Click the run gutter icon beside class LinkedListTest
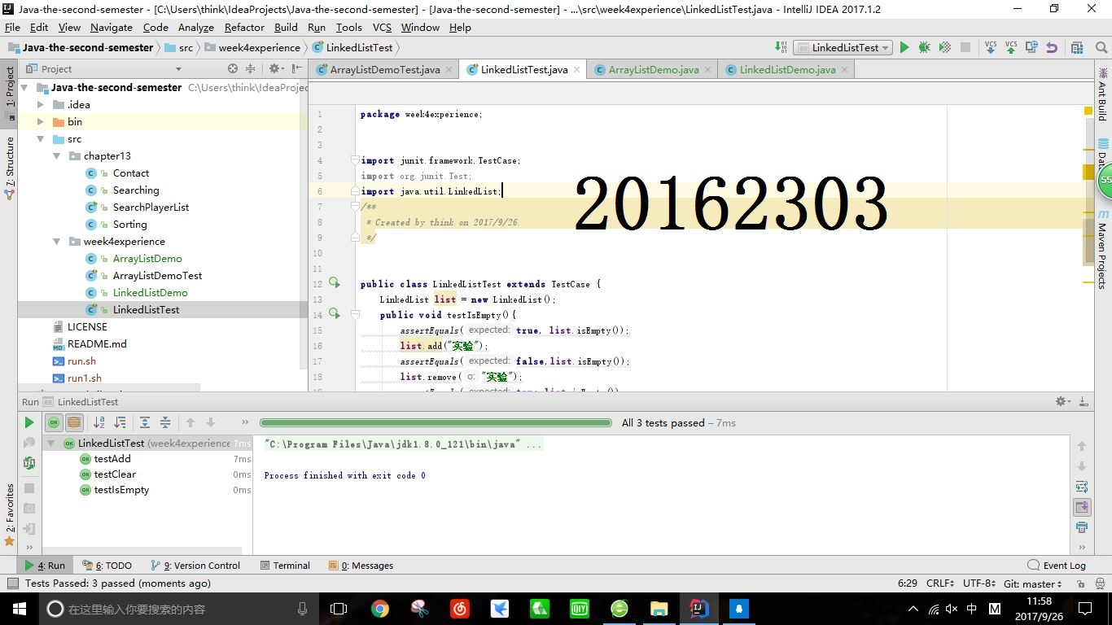Image resolution: width=1112 pixels, height=625 pixels. click(x=334, y=283)
